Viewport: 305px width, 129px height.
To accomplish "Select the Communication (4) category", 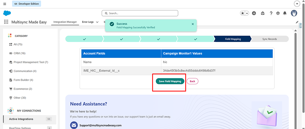I will (x=25, y=71).
